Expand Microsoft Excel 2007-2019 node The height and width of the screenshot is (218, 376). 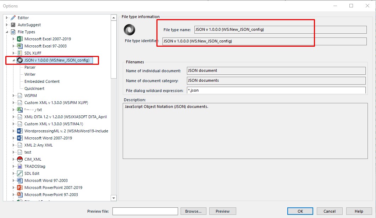coord(13,39)
